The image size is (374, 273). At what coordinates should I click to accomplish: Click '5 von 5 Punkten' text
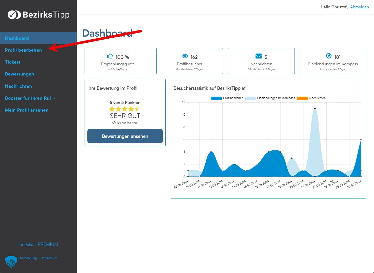click(125, 102)
